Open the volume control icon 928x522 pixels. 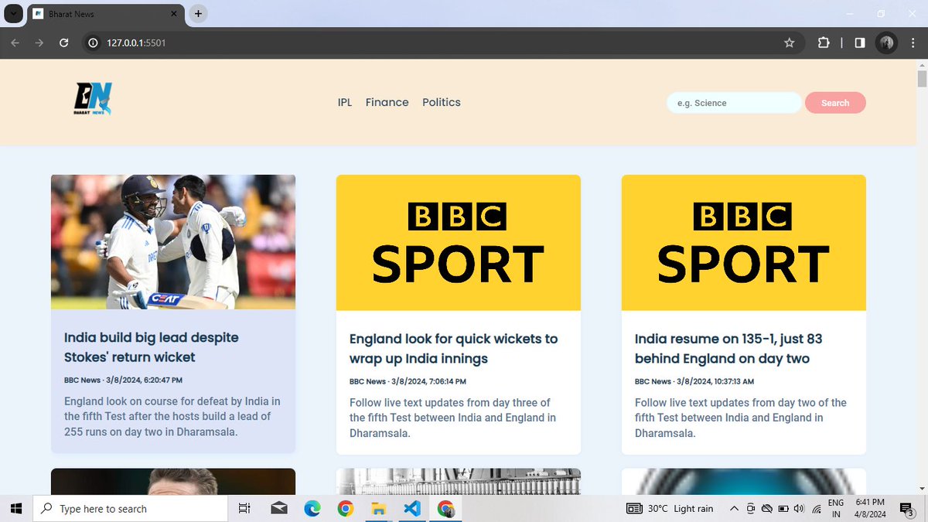pos(799,508)
